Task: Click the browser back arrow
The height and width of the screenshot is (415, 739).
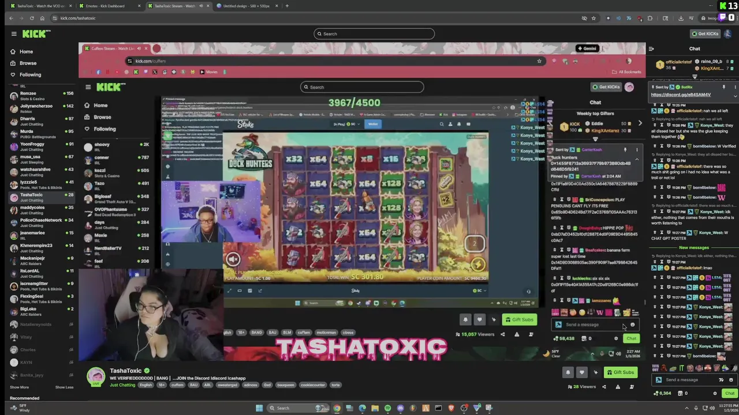Action: (x=11, y=18)
